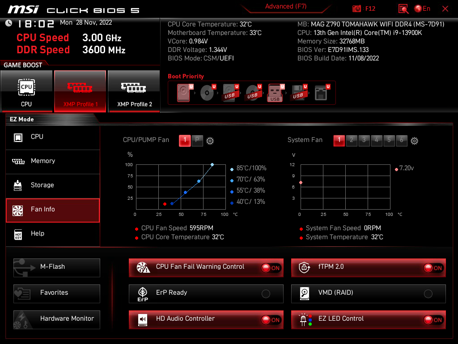Open Favorites
458x344 pixels.
click(x=57, y=294)
